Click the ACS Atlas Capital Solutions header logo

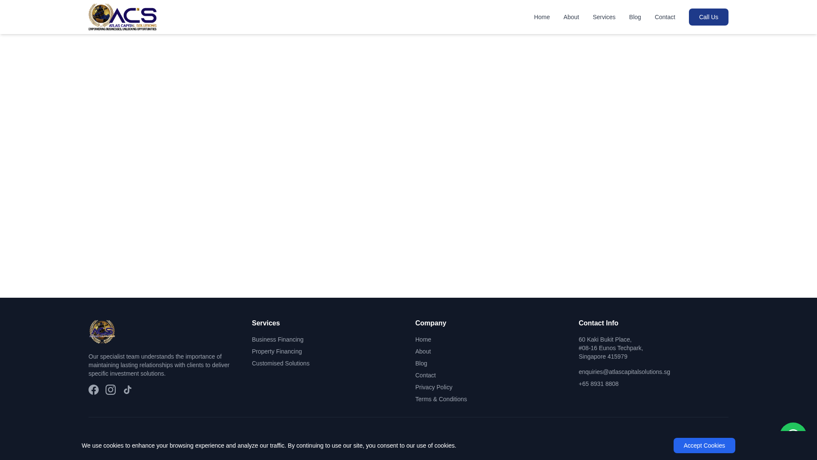coord(123,17)
